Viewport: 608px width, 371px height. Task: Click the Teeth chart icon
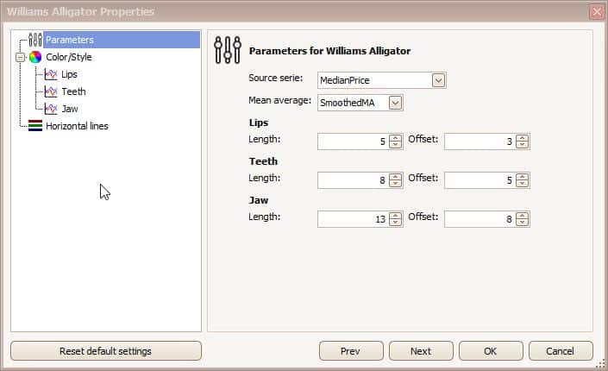51,91
